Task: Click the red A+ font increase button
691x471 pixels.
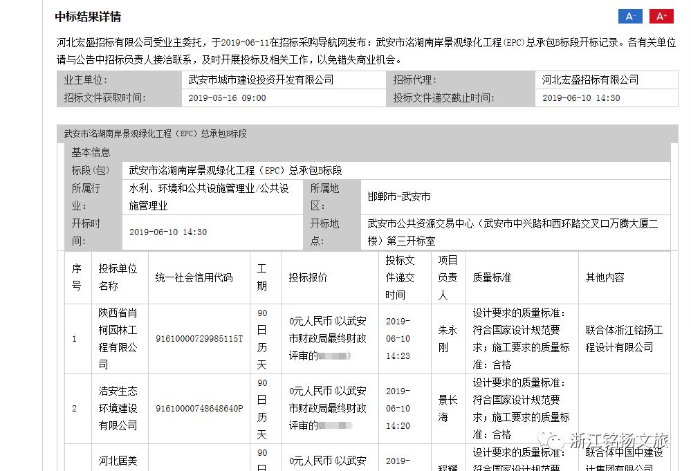Action: click(x=661, y=17)
